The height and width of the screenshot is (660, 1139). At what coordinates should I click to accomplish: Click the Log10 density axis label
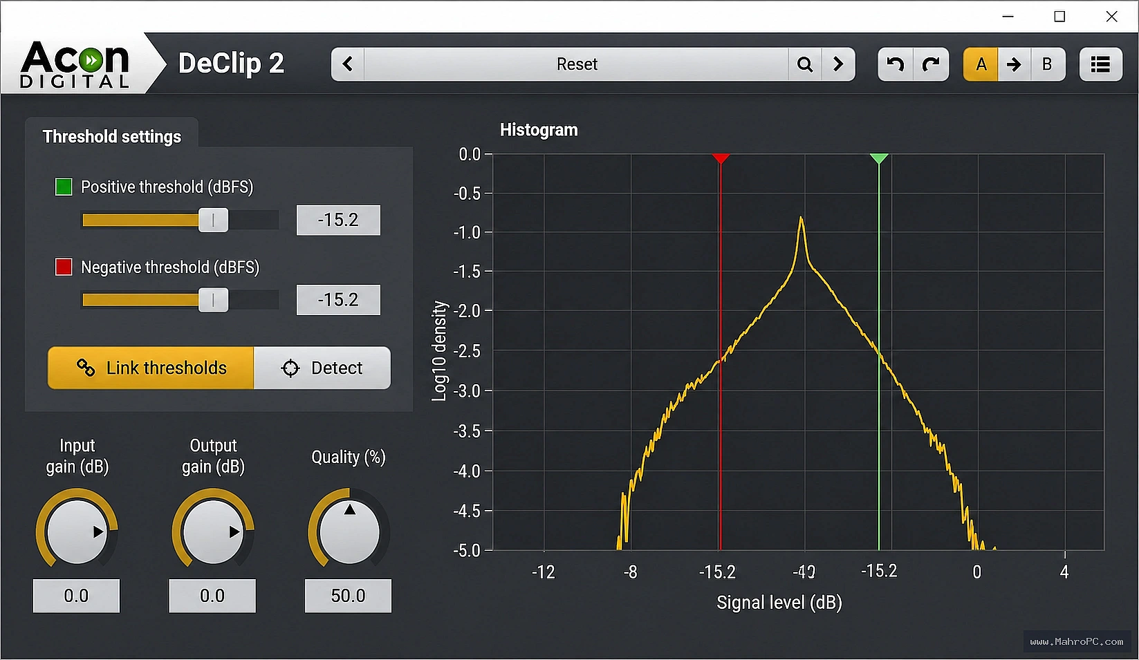click(439, 351)
